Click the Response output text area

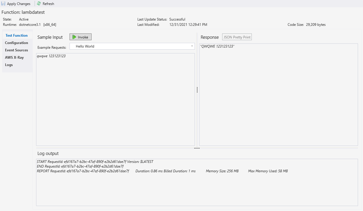click(278, 94)
